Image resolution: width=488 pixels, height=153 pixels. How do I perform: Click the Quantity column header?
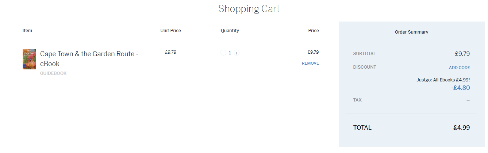pyautogui.click(x=230, y=31)
